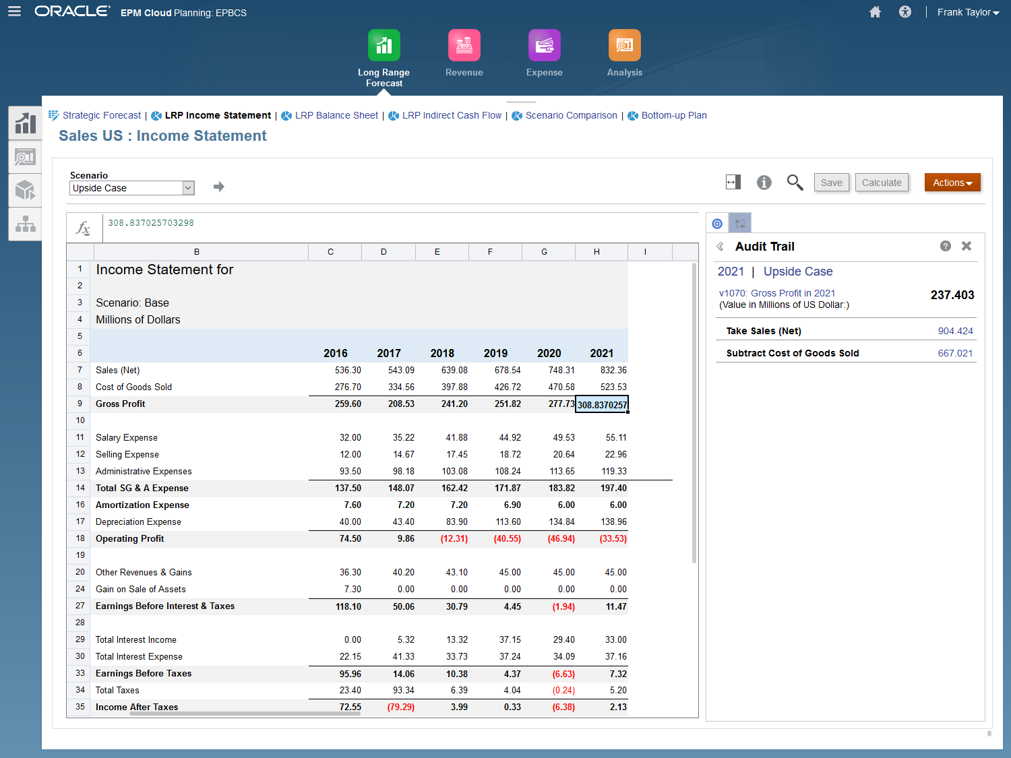Click the vertical scrollbar of the grid

(x=694, y=412)
